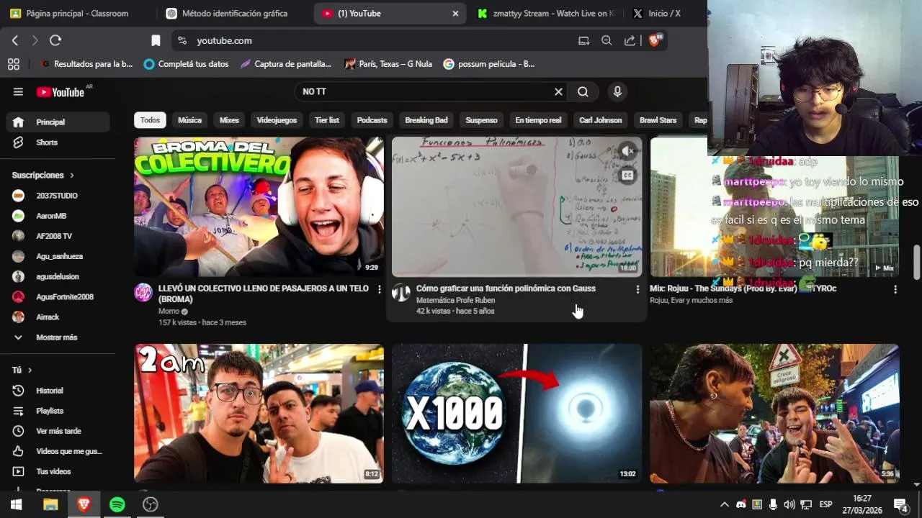Open Ver más tarde in the sidebar
This screenshot has height=518, width=922.
point(58,431)
